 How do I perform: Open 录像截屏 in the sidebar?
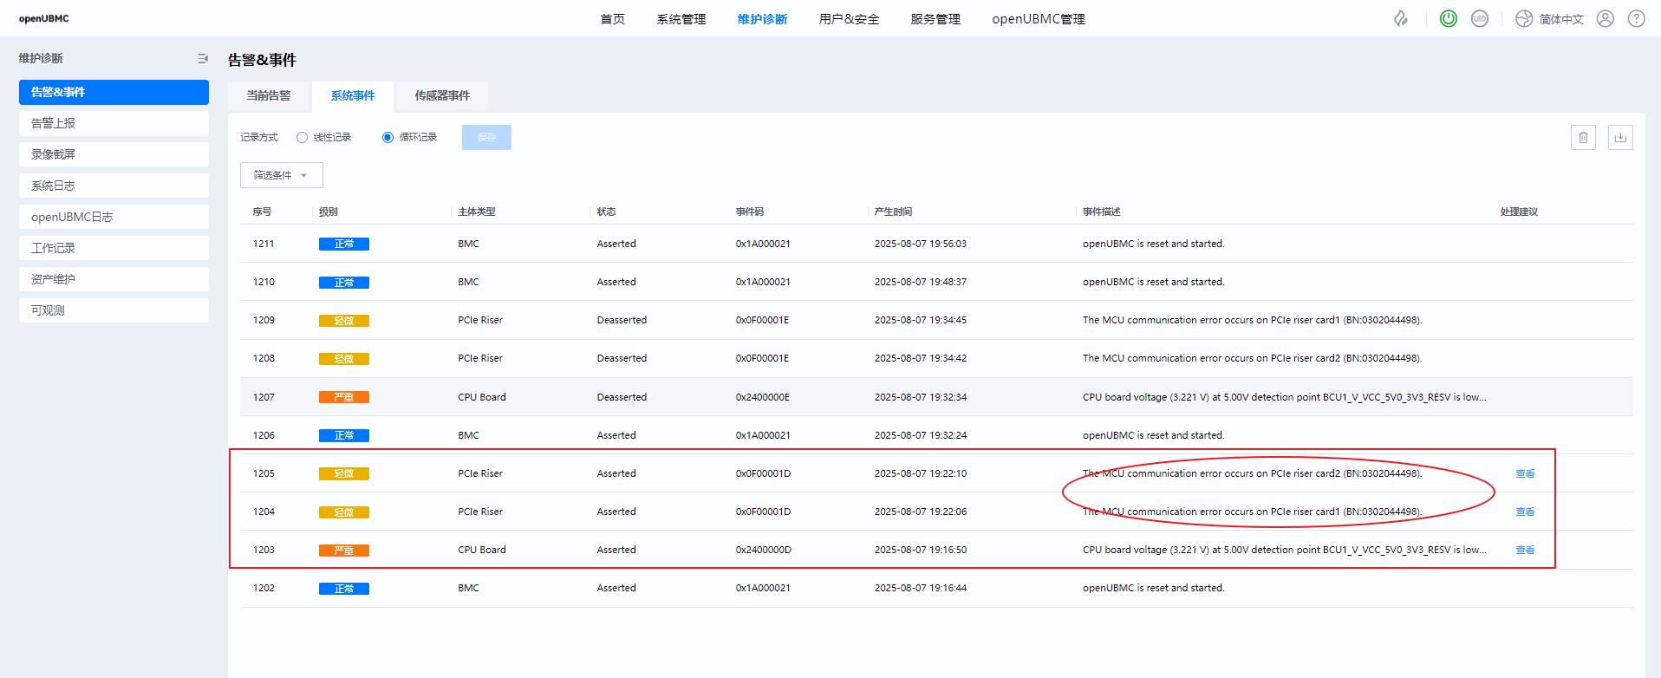114,154
